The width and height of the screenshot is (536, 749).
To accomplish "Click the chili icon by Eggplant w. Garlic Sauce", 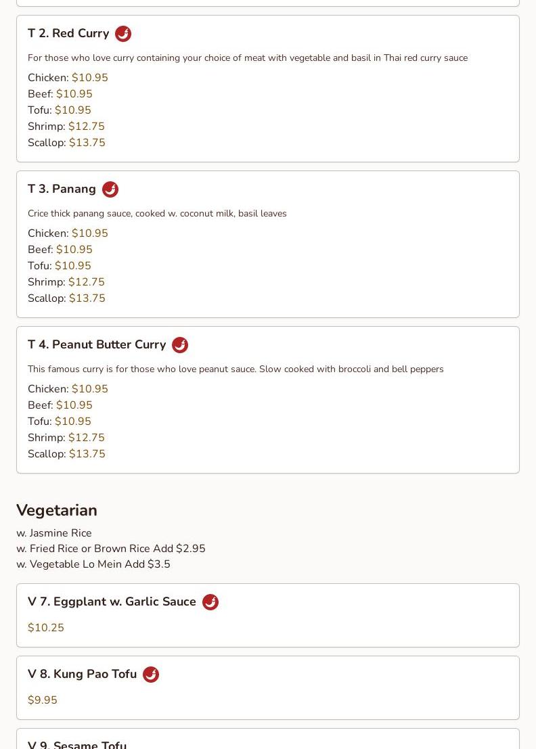I will pyautogui.click(x=210, y=602).
